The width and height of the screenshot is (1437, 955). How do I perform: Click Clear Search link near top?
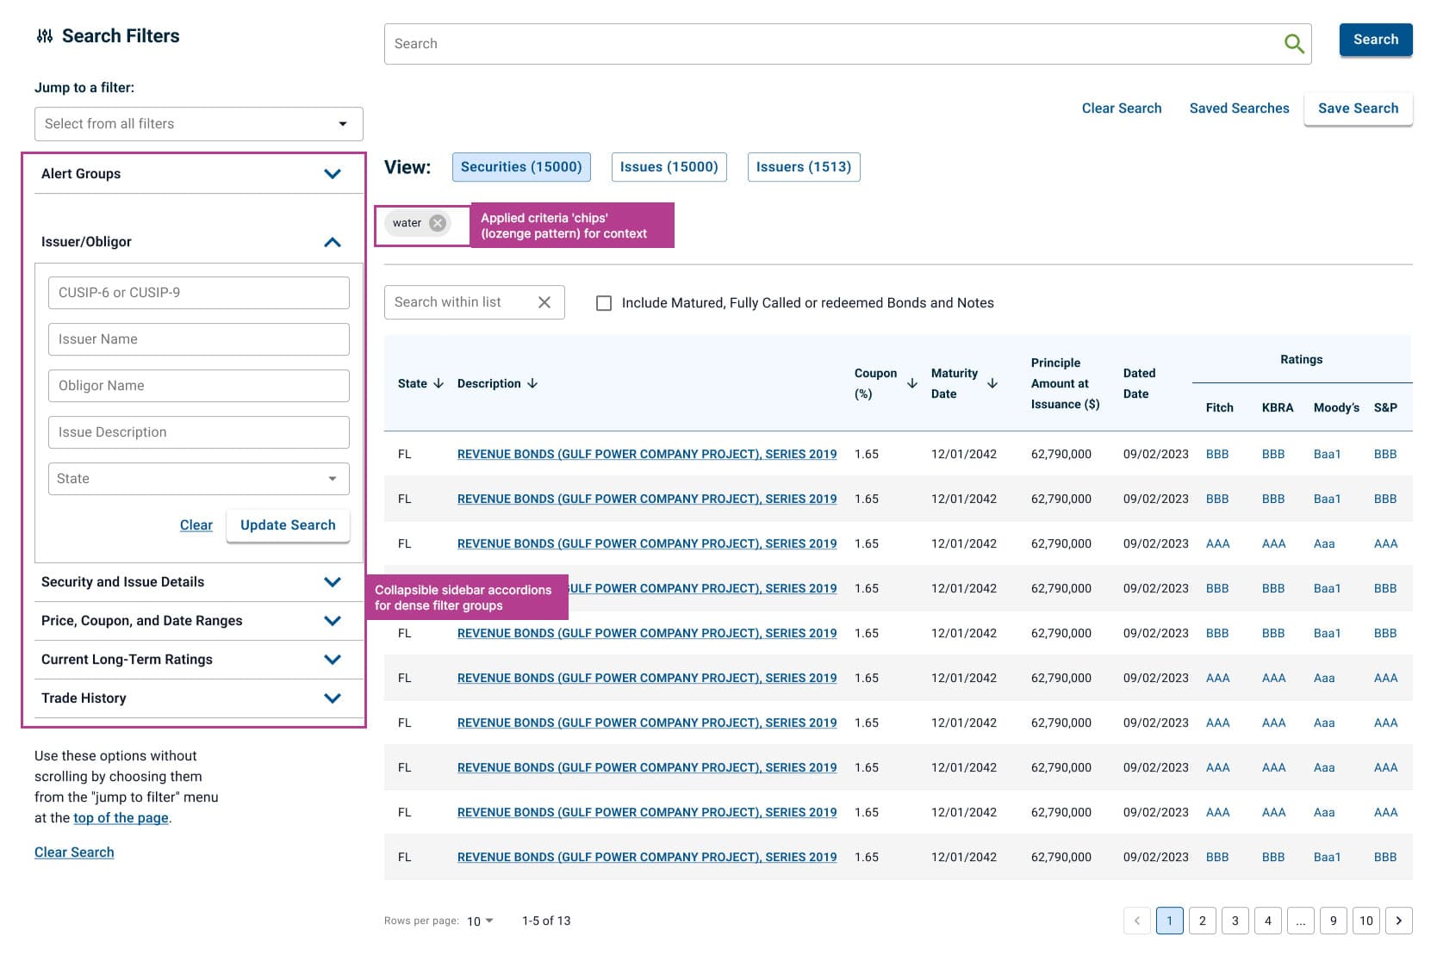[1122, 109]
